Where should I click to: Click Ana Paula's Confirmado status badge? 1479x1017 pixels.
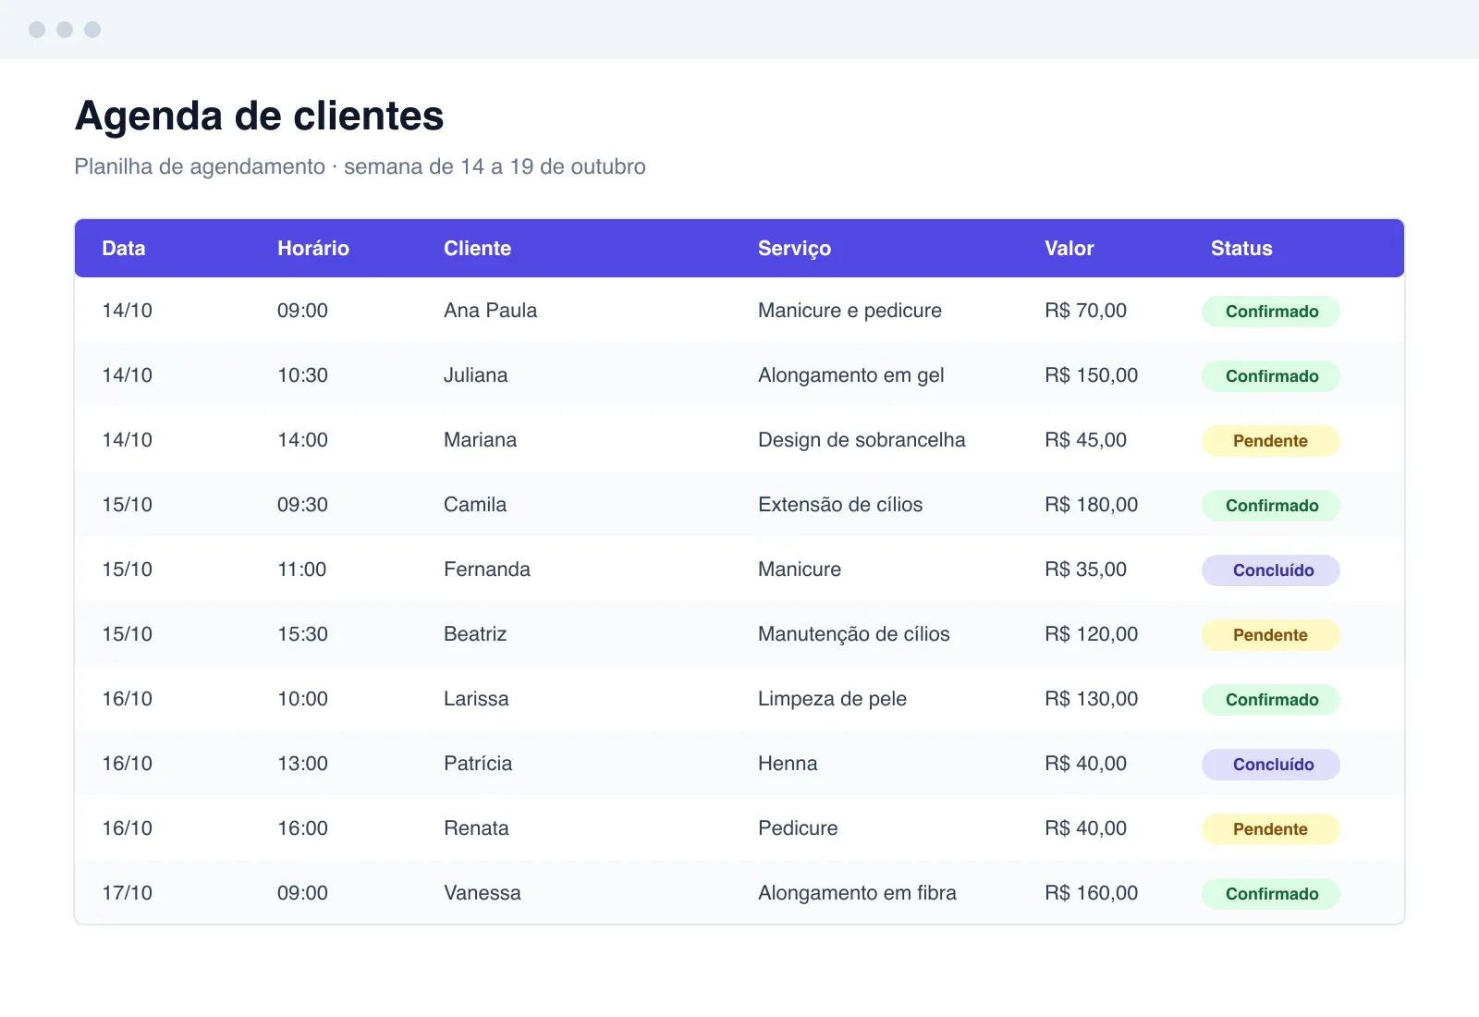[1271, 312]
